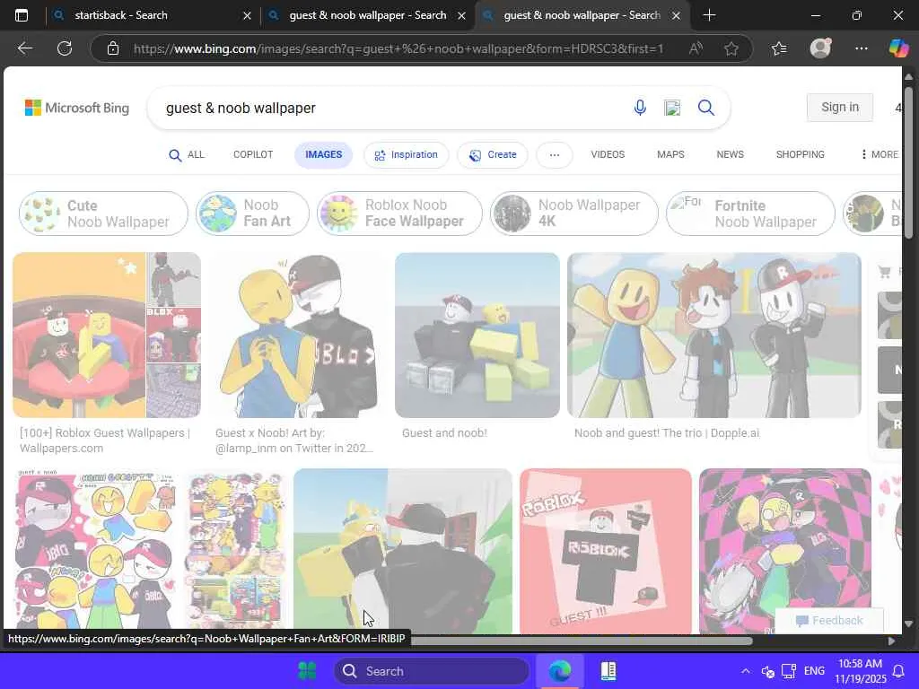Click the taskbar Search box

pos(432,671)
